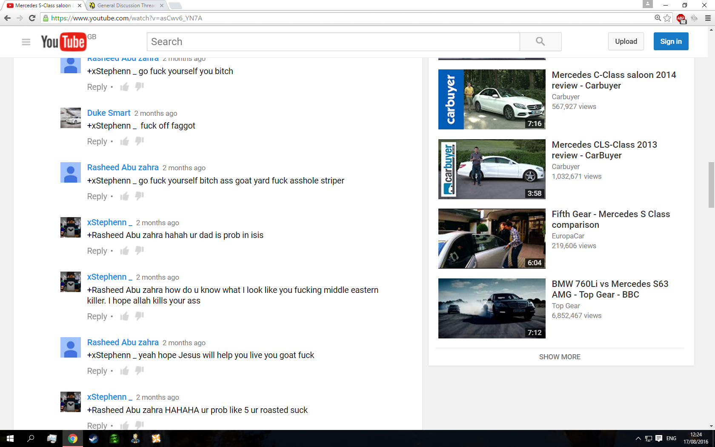The height and width of the screenshot is (447, 715).
Task: Open the taskbar clock showing 12:24
Action: tap(696, 438)
